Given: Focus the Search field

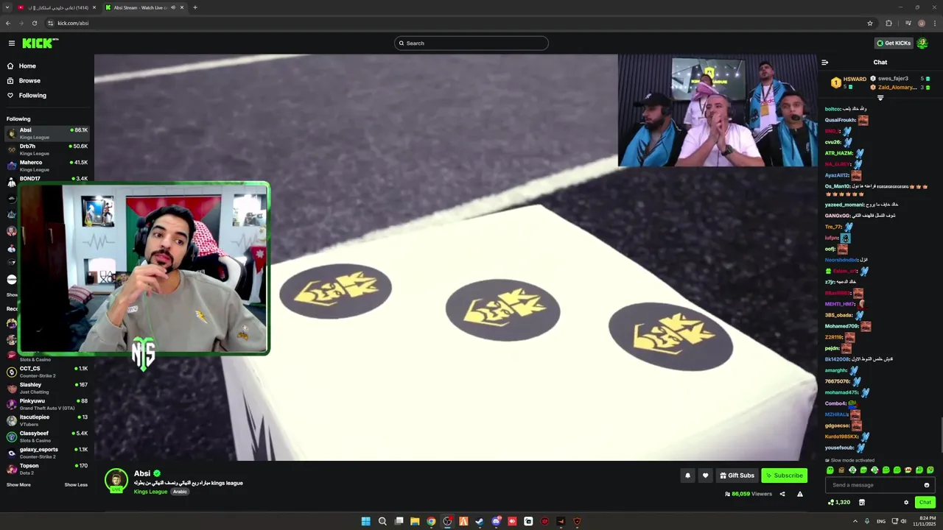Looking at the screenshot, I should click(x=471, y=43).
